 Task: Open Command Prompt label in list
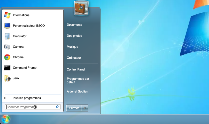pos(25,68)
